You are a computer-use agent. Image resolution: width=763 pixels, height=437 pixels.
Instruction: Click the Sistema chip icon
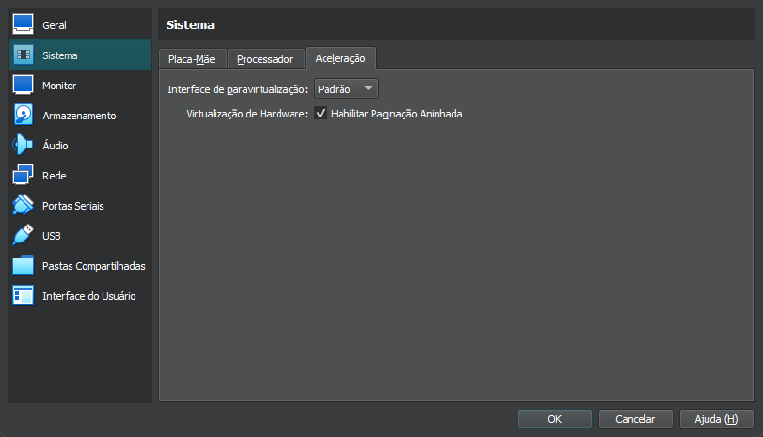(x=24, y=55)
